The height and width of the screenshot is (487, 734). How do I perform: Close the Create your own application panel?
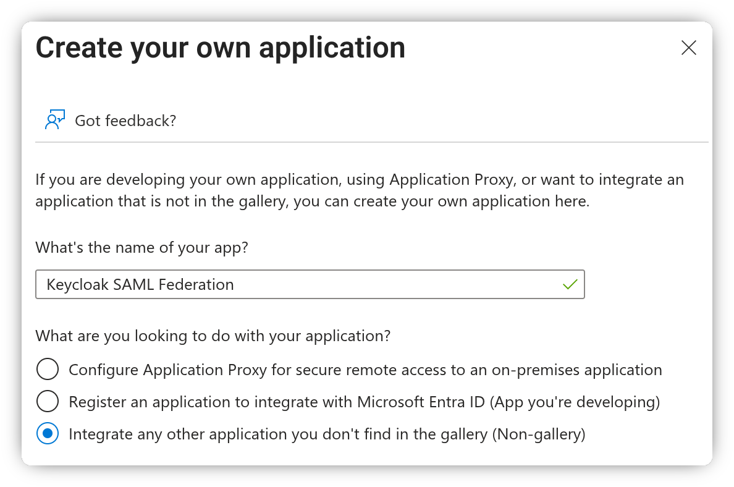click(x=688, y=48)
